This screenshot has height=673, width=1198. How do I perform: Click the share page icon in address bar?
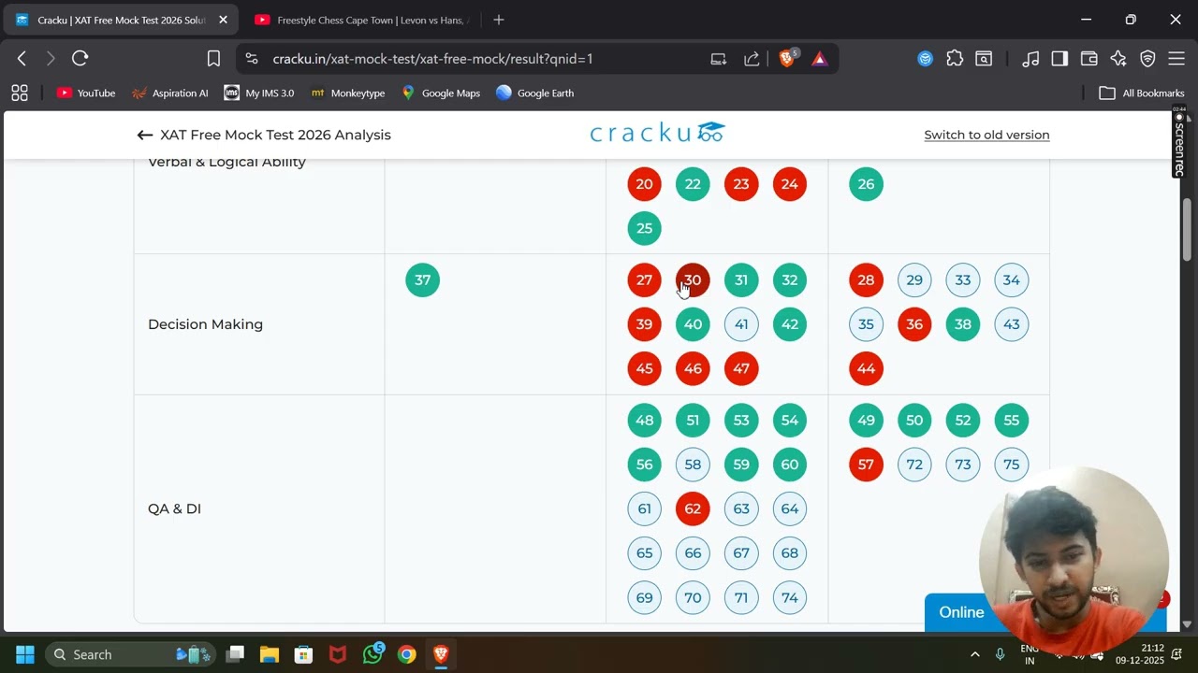752,59
